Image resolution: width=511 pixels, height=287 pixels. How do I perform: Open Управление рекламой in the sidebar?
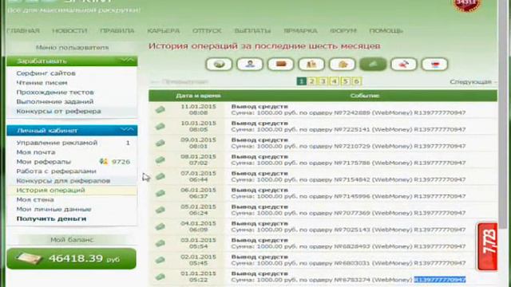click(x=57, y=143)
